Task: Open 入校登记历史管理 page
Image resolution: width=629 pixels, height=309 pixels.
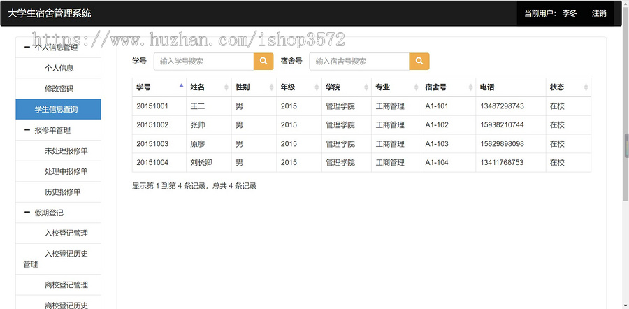Action: tap(59, 259)
